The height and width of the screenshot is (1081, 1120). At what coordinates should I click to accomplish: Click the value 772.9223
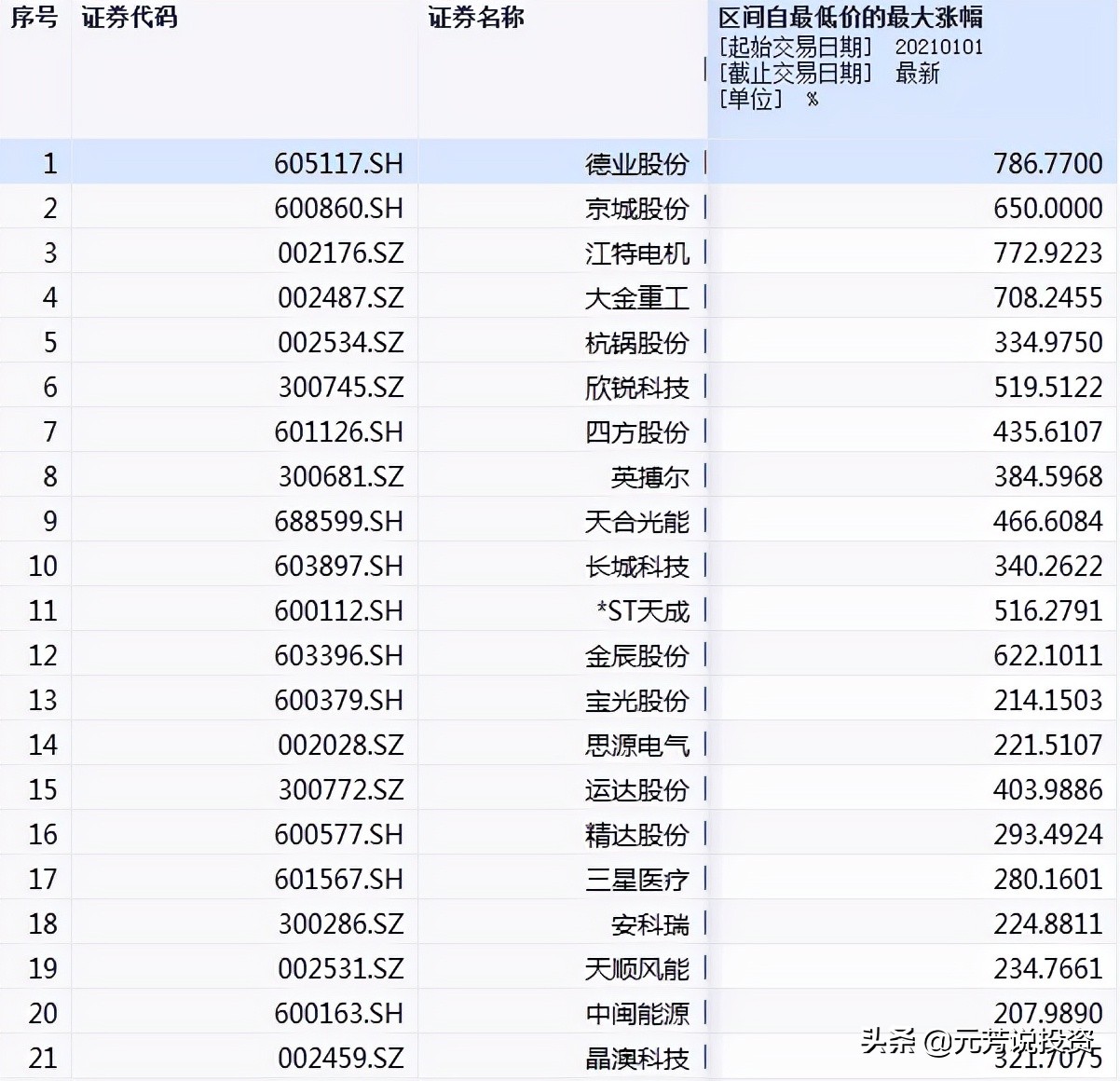click(x=1048, y=253)
